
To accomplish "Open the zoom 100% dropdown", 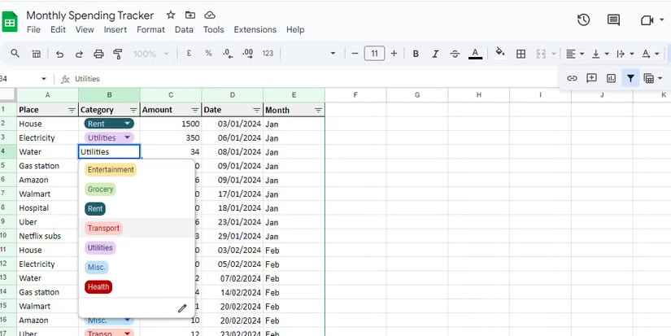I will pyautogui.click(x=150, y=54).
